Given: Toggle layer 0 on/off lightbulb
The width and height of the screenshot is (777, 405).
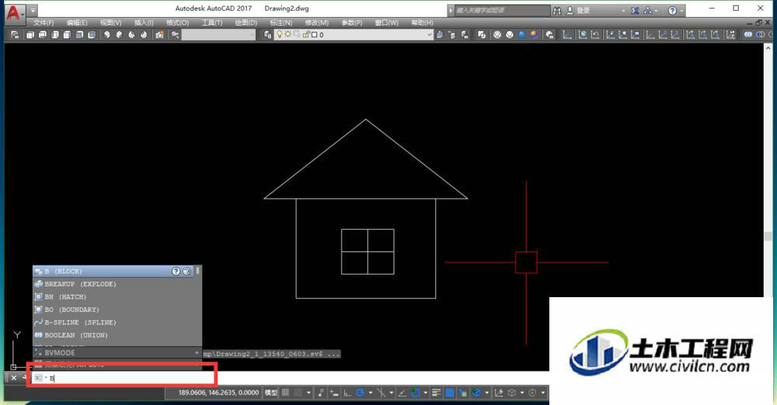Looking at the screenshot, I should 280,35.
